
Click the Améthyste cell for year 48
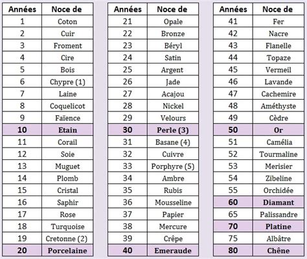pyautogui.click(x=279, y=106)
